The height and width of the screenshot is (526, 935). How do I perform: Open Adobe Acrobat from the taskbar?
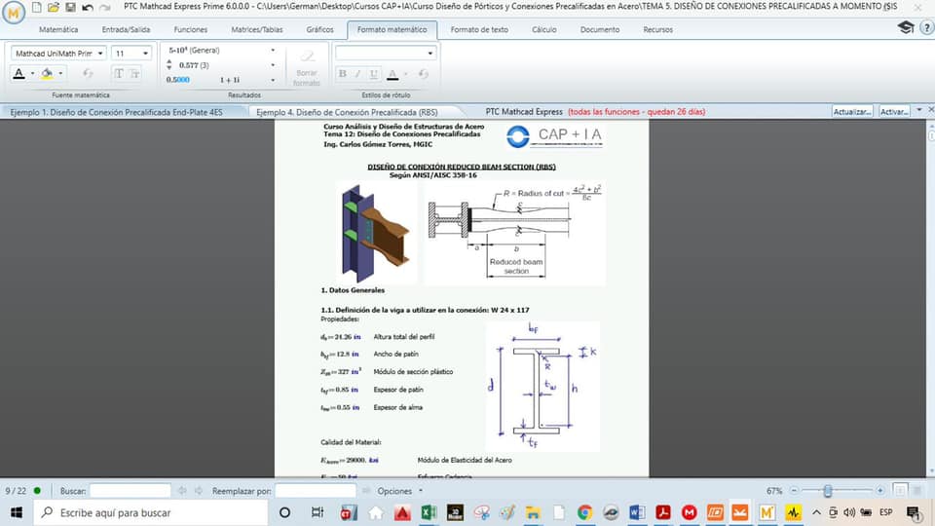(662, 512)
